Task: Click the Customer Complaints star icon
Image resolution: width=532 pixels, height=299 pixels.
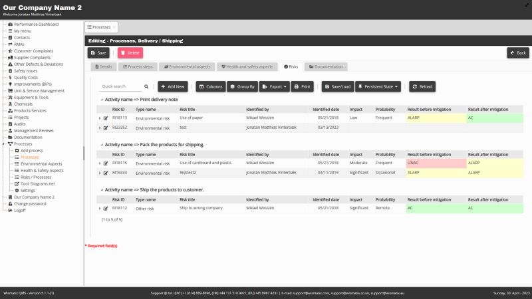Action: (x=10, y=51)
